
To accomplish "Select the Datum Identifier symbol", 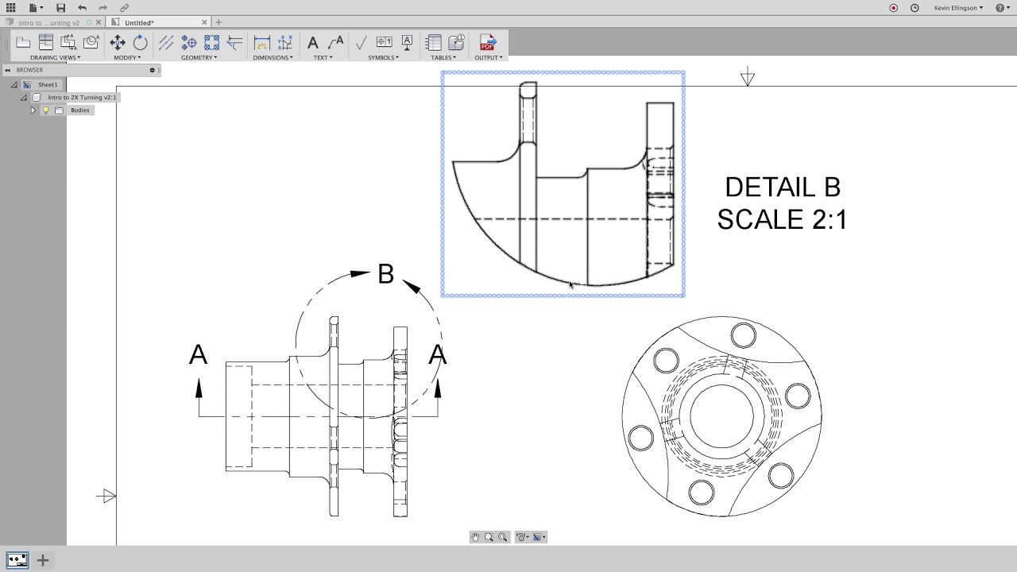I will (x=407, y=42).
